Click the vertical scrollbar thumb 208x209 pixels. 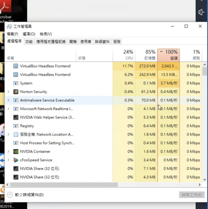[x=205, y=71]
